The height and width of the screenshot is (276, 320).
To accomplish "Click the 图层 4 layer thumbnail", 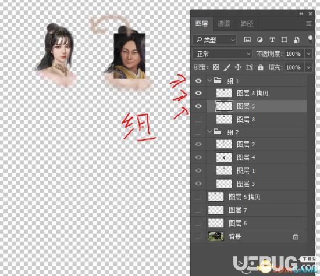I will pyautogui.click(x=224, y=157).
